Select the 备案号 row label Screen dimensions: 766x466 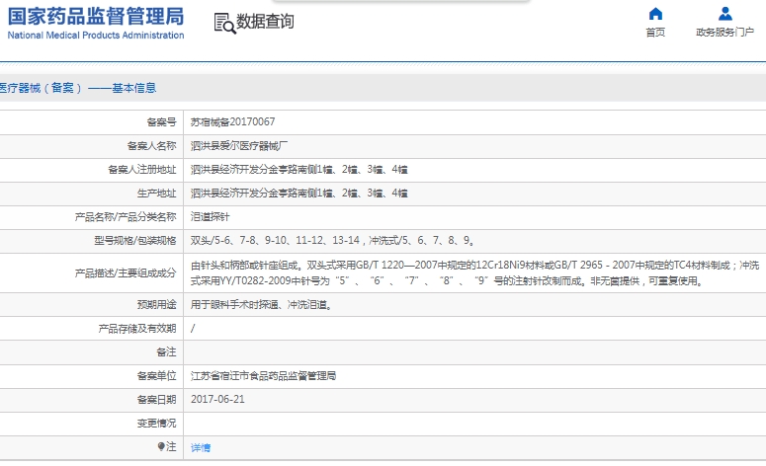161,122
